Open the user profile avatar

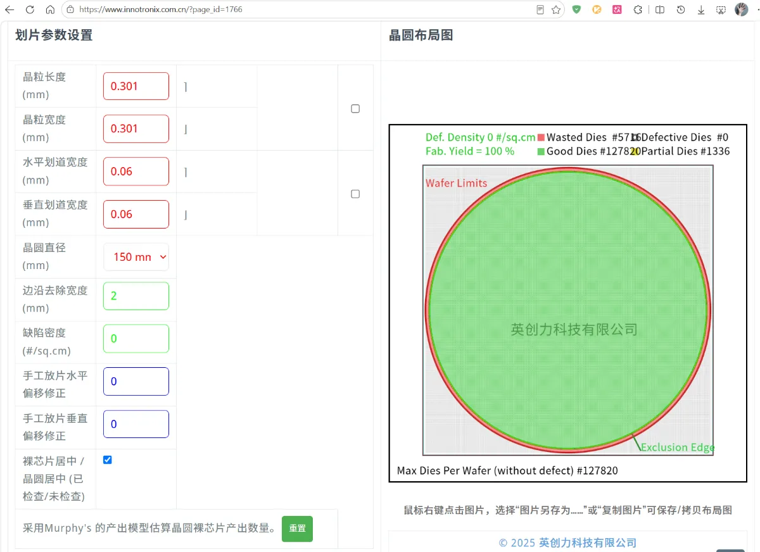742,9
